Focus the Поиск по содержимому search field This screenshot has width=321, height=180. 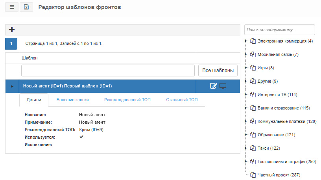[279, 30]
